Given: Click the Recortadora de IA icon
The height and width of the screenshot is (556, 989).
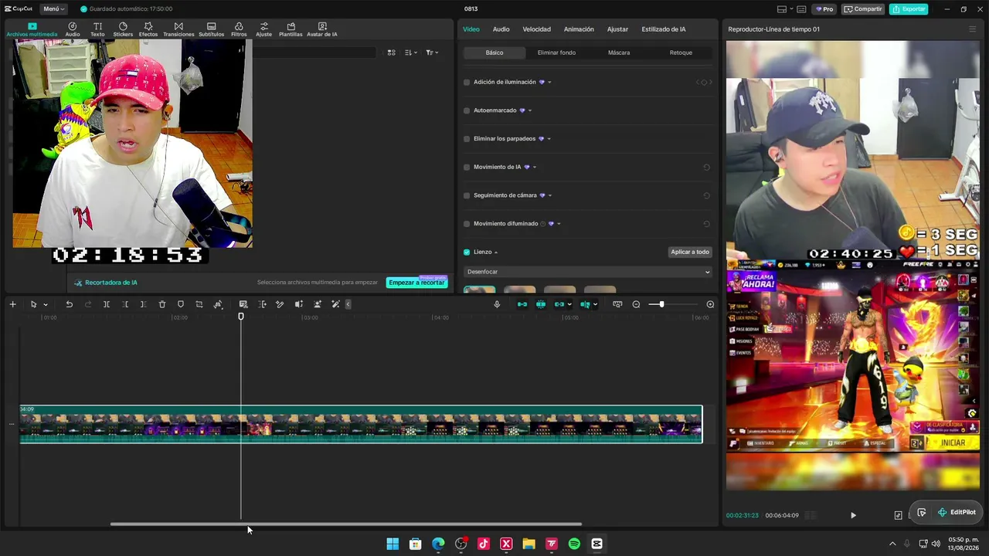Looking at the screenshot, I should click(x=78, y=283).
